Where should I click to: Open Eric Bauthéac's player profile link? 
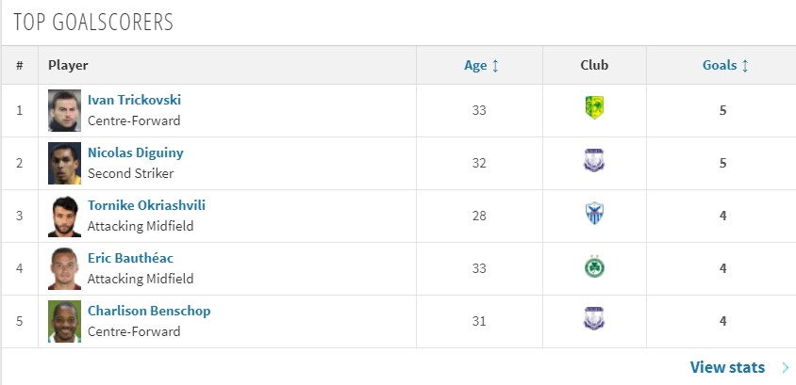[x=130, y=258]
